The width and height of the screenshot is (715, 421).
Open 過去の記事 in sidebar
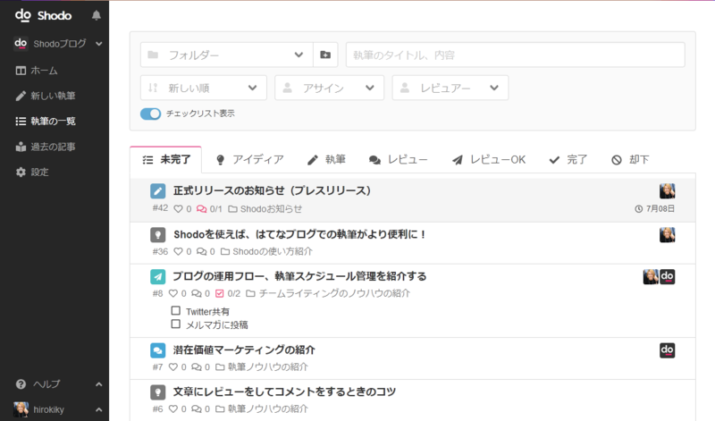pos(46,147)
